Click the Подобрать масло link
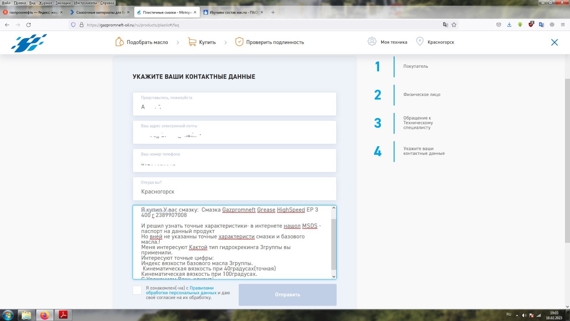 [147, 42]
